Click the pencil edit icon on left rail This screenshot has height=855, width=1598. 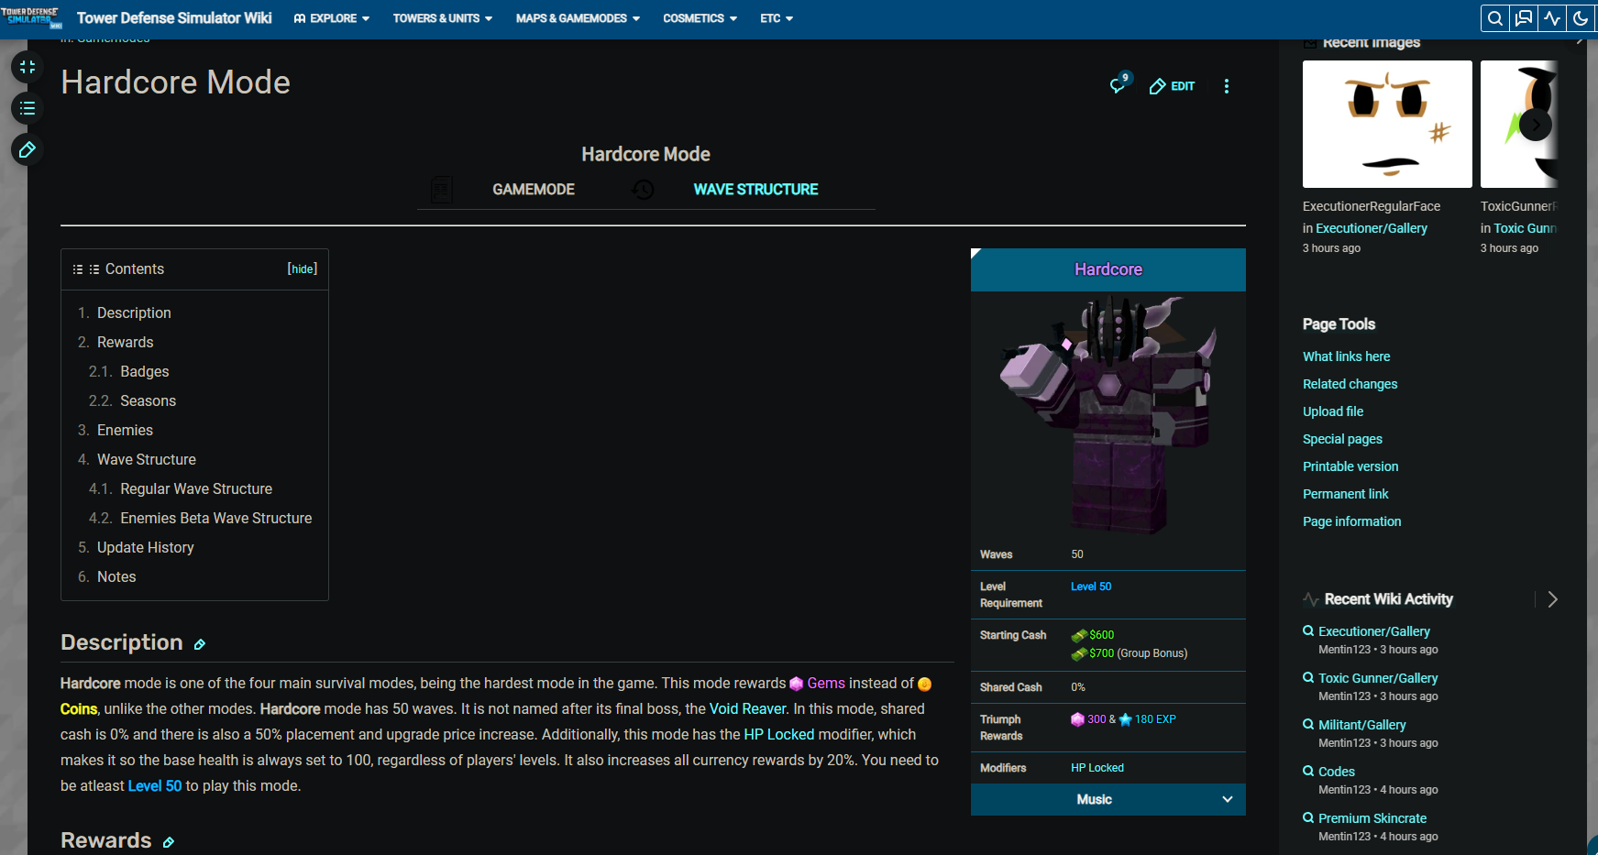pyautogui.click(x=28, y=149)
